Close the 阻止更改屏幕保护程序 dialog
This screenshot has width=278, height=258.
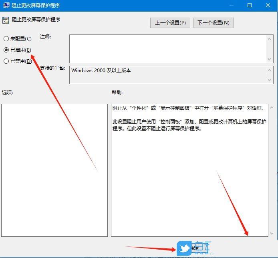[x=268, y=5]
